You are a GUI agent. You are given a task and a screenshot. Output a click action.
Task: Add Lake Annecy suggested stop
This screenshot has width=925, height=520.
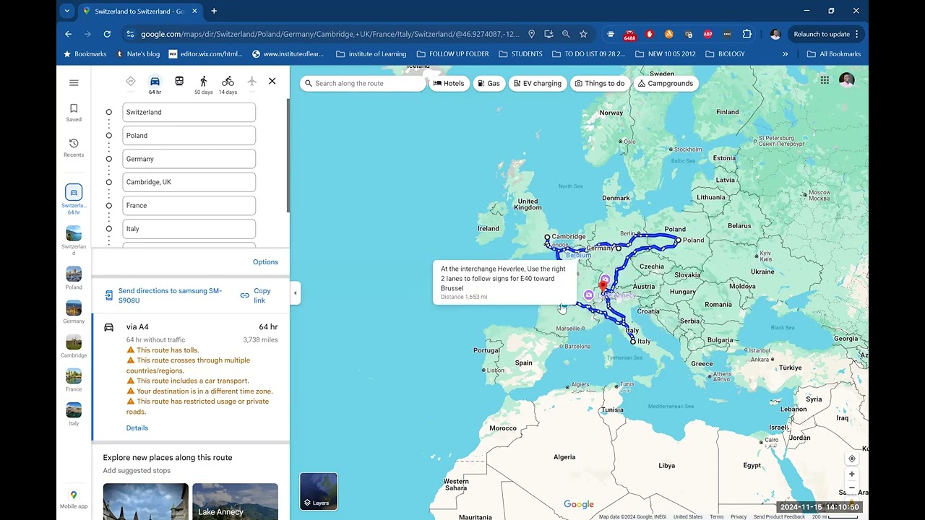(236, 501)
